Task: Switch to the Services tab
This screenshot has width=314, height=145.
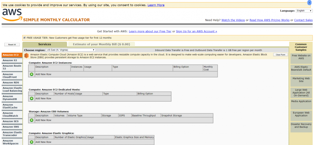Action: 45,44
